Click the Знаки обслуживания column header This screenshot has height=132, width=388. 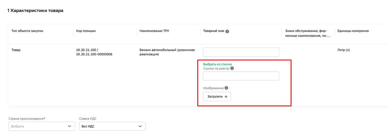[308, 33]
